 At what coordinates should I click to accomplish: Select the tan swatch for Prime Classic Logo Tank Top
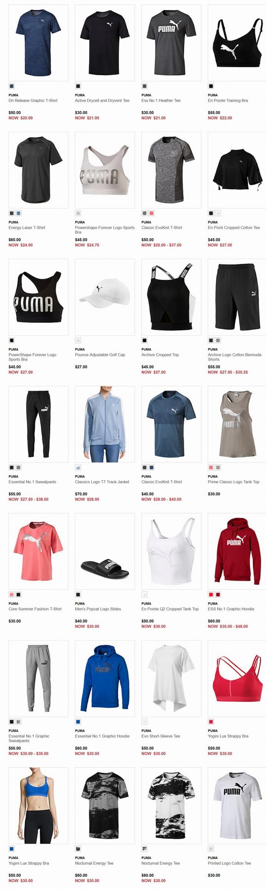tap(218, 468)
